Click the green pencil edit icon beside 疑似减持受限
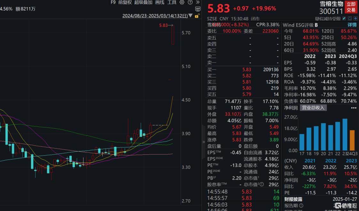 point(344,18)
